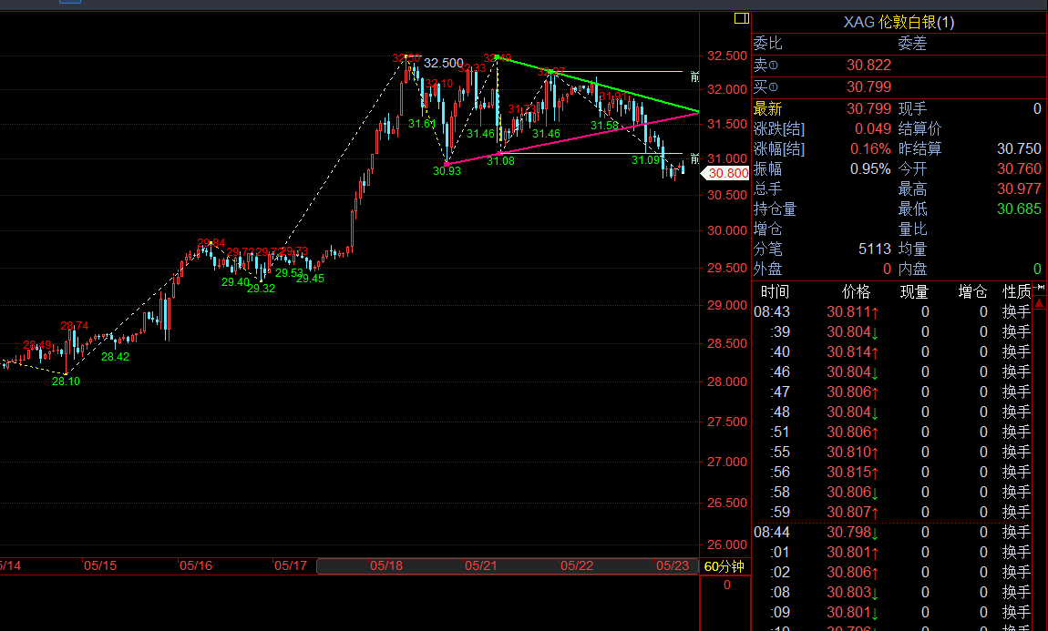Select the 08:44 tick row priced 30.798
This screenshot has height=631, width=1048.
click(x=892, y=532)
